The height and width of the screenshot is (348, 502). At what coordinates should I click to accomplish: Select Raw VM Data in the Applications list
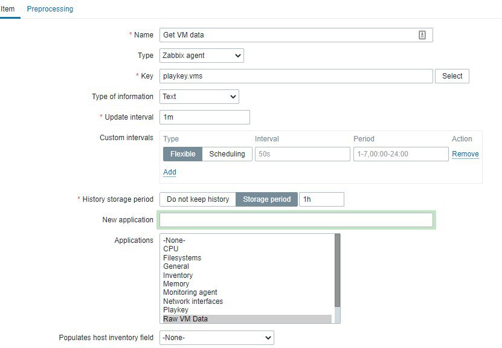(247, 319)
